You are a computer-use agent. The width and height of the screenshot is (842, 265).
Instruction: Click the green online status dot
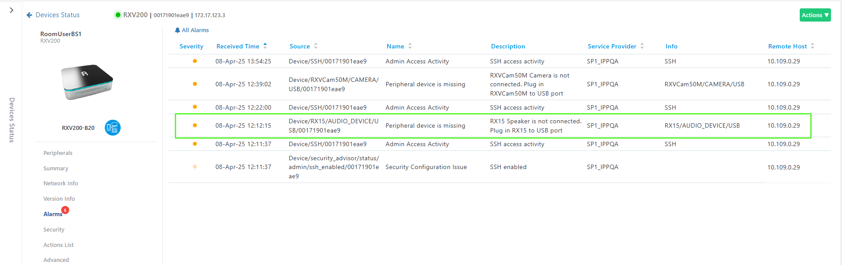[118, 15]
